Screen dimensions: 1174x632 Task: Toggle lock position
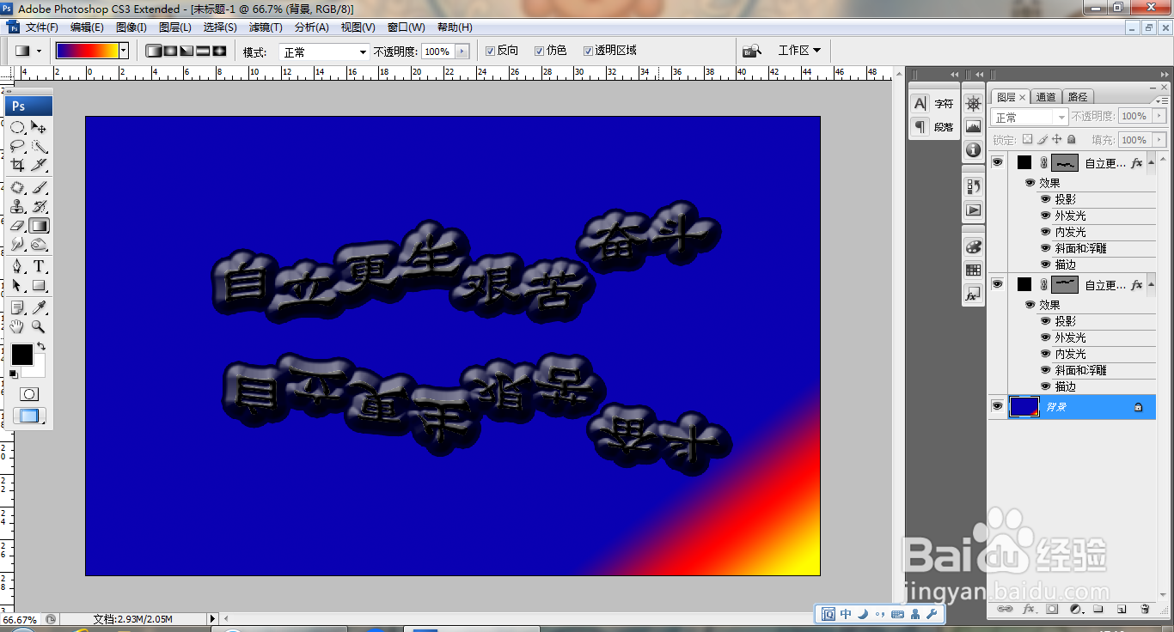point(1056,139)
